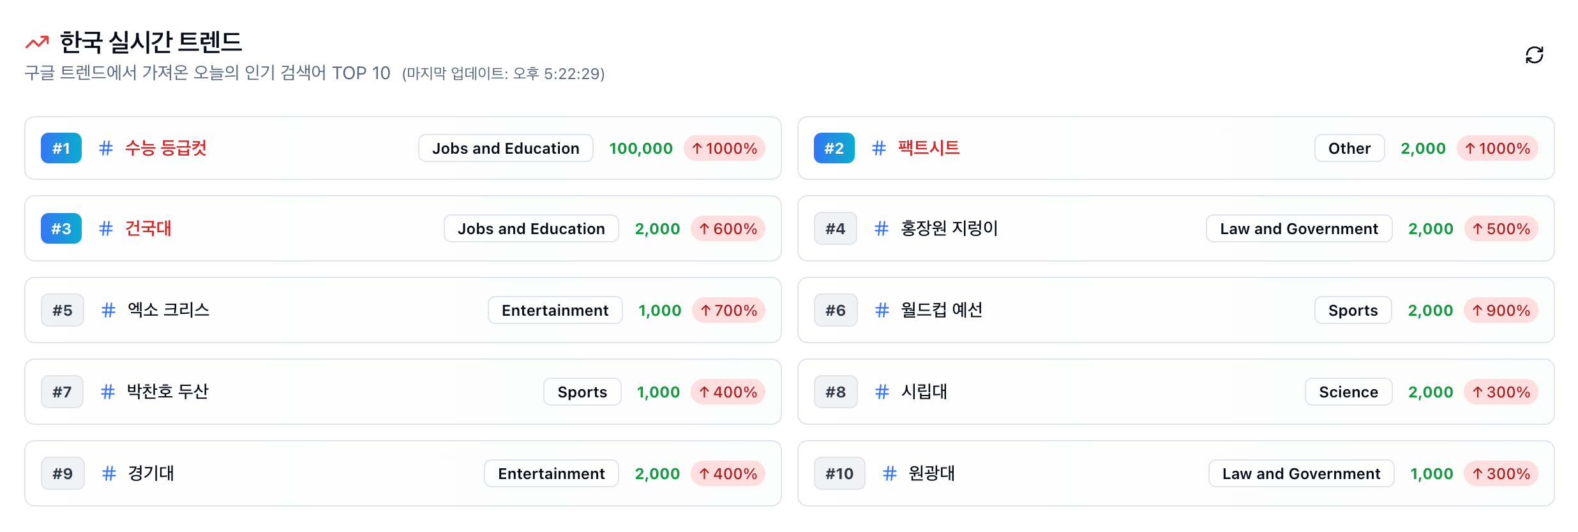Click the 1000% change indicator on 수능 등급컷

tap(724, 148)
